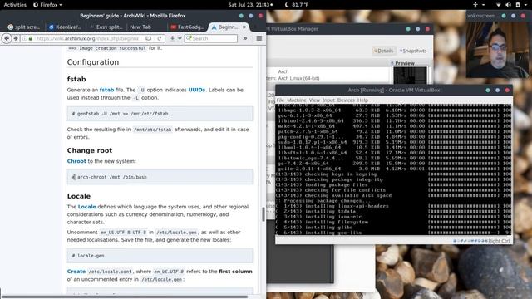This screenshot has height=299, width=532.
Task: Open the Chroot wiki link
Action: 76,161
